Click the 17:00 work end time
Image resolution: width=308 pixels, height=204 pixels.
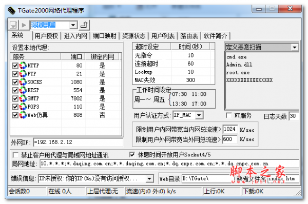coord(199,104)
